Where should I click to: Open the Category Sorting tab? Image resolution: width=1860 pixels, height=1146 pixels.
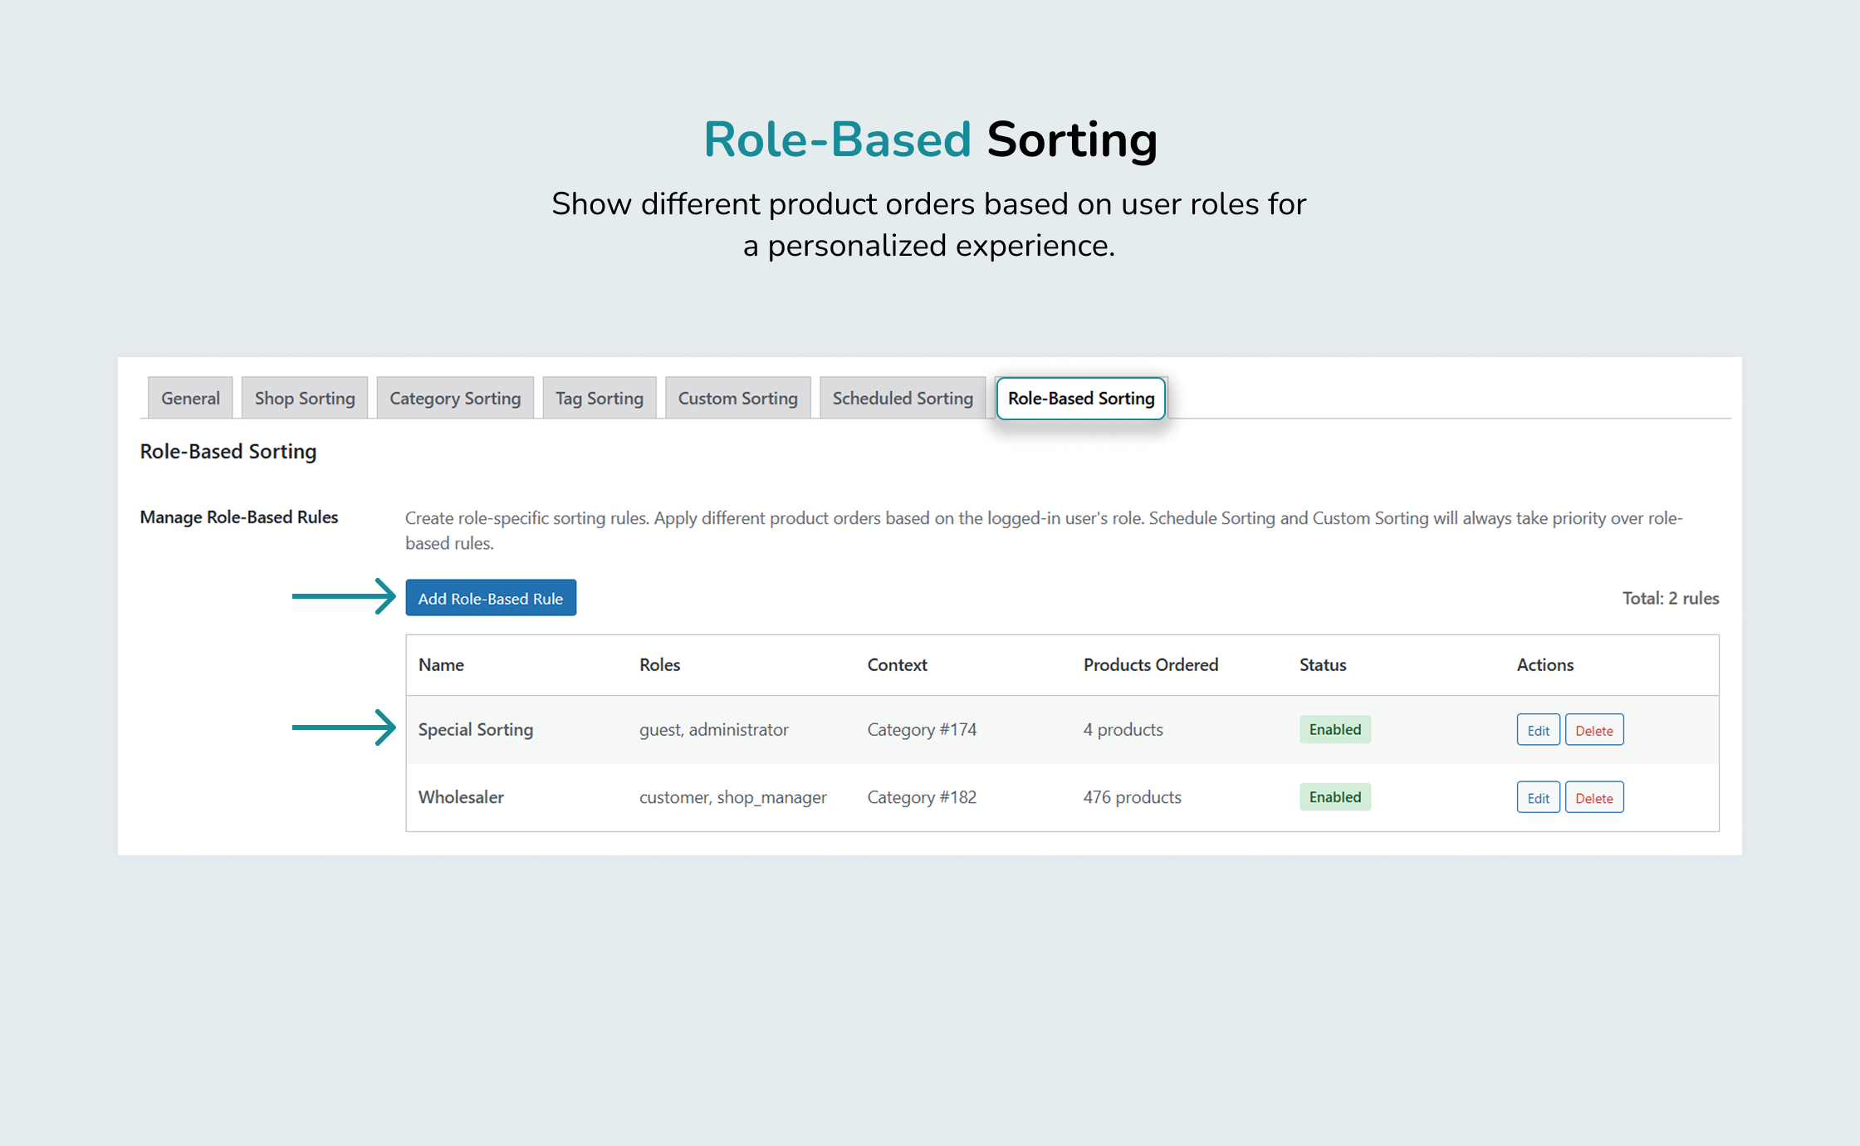(455, 398)
